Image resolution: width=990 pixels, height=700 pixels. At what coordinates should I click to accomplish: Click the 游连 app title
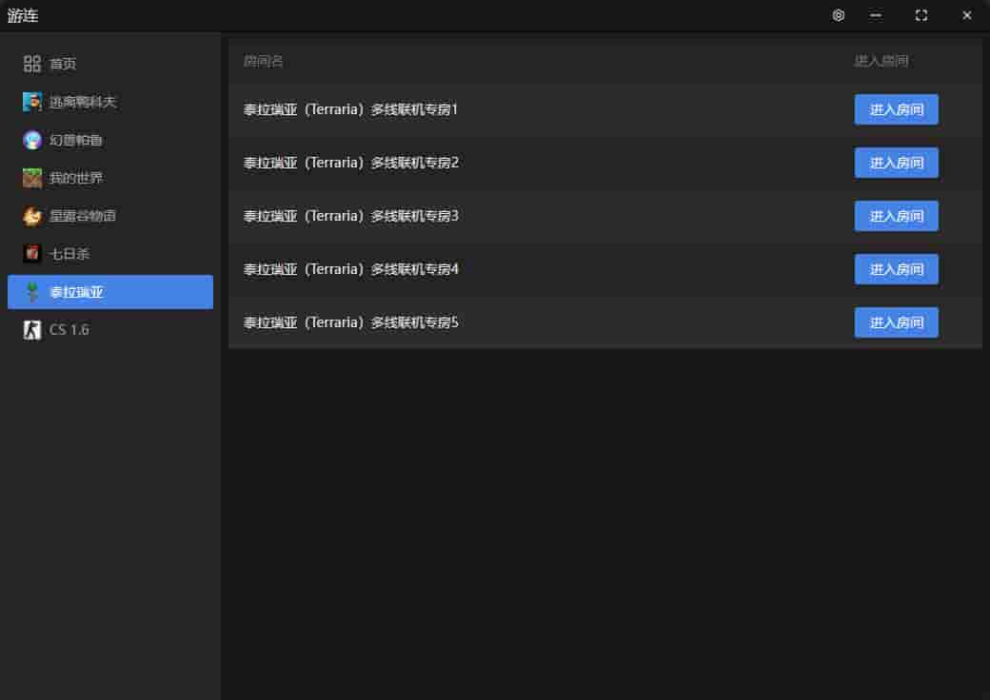pos(23,16)
